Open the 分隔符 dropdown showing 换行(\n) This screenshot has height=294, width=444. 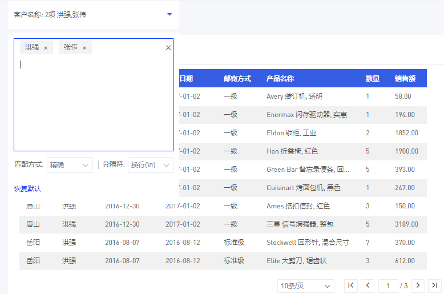pyautogui.click(x=150, y=165)
